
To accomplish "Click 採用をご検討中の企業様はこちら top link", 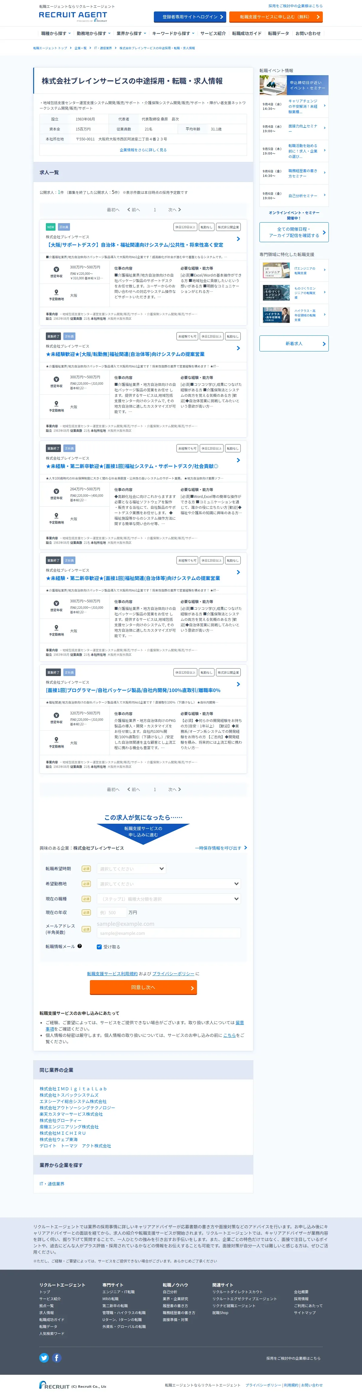I will [295, 6].
